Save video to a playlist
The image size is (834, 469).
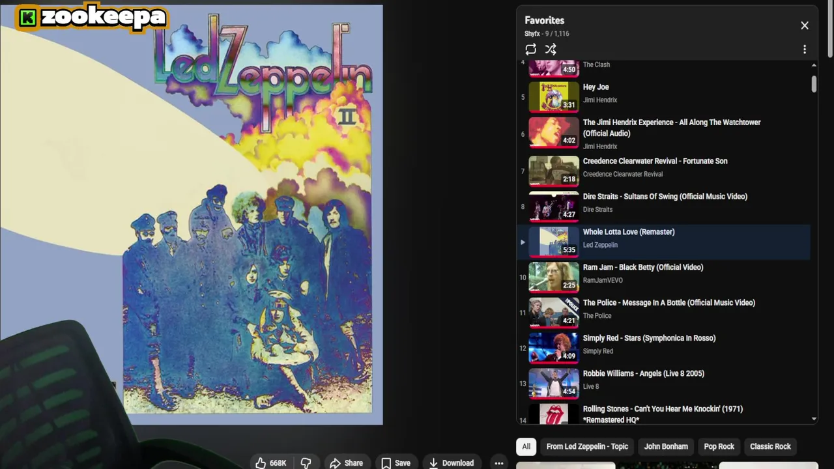(395, 462)
